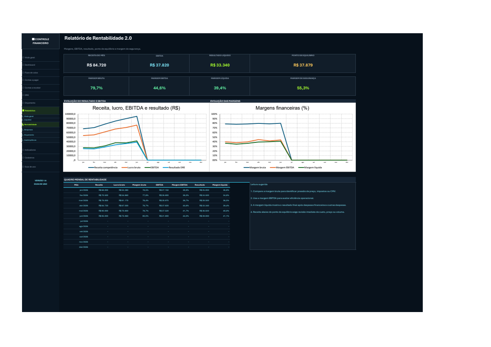
Task: Open the DRE section
Action: pyautogui.click(x=41, y=95)
